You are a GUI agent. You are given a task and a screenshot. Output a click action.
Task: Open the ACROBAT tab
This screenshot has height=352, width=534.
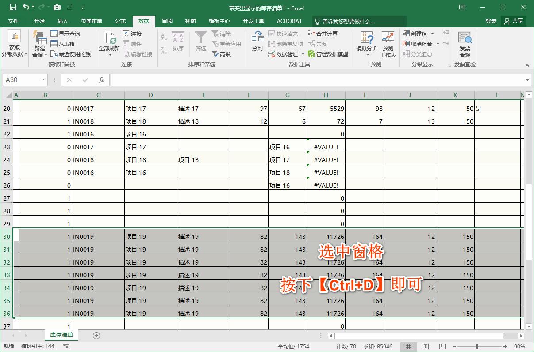(x=289, y=21)
